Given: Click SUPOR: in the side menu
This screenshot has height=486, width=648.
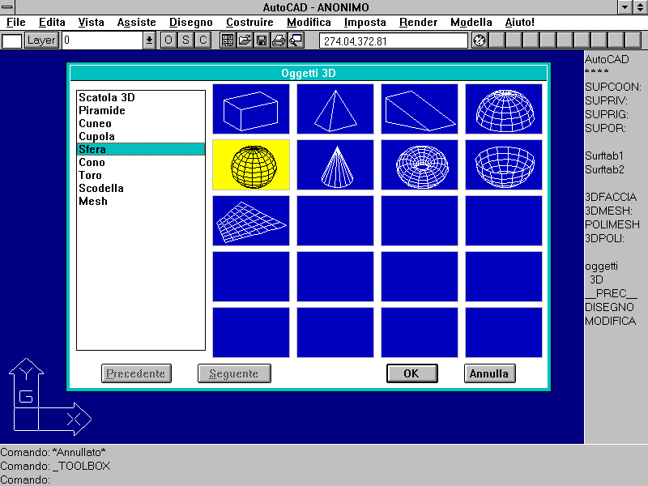Looking at the screenshot, I should click(605, 129).
